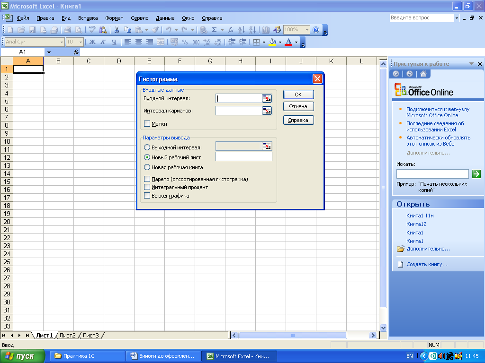Open the Вставка menu
The width and height of the screenshot is (485, 363).
click(88, 18)
